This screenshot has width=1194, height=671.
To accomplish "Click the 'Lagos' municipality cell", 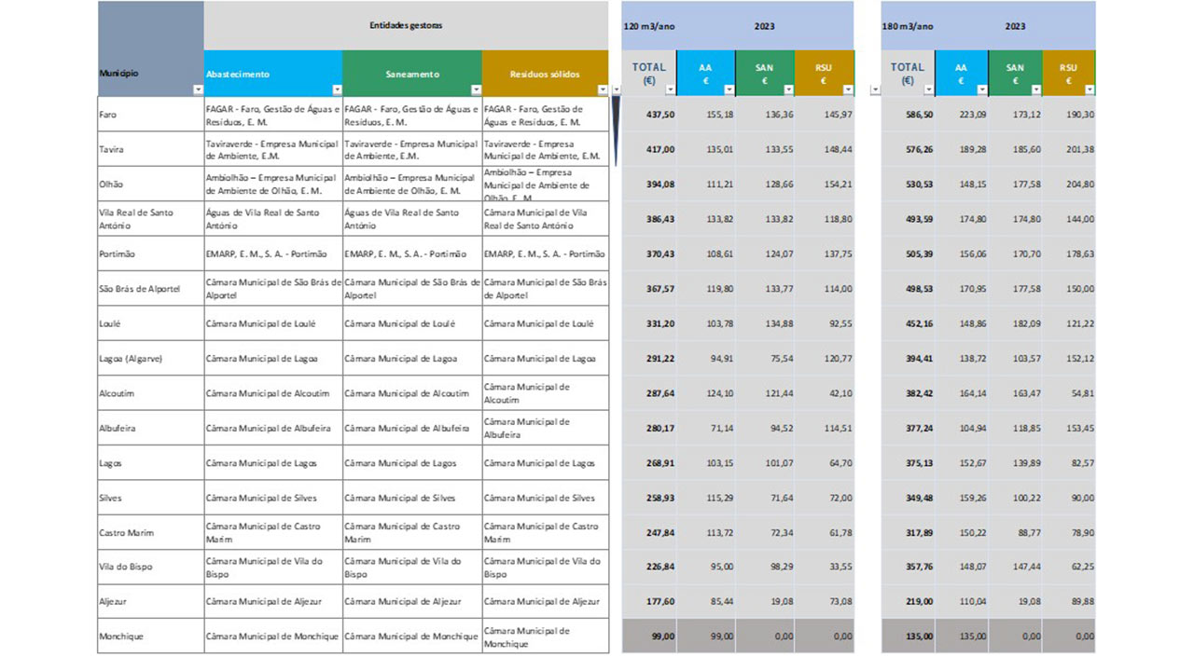I will (x=150, y=463).
